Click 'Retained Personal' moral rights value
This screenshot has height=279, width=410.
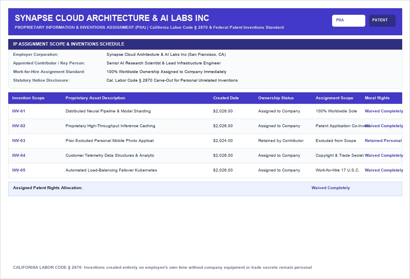click(x=383, y=141)
